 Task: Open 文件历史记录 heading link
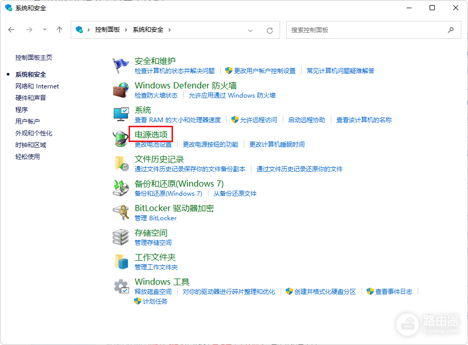159,159
